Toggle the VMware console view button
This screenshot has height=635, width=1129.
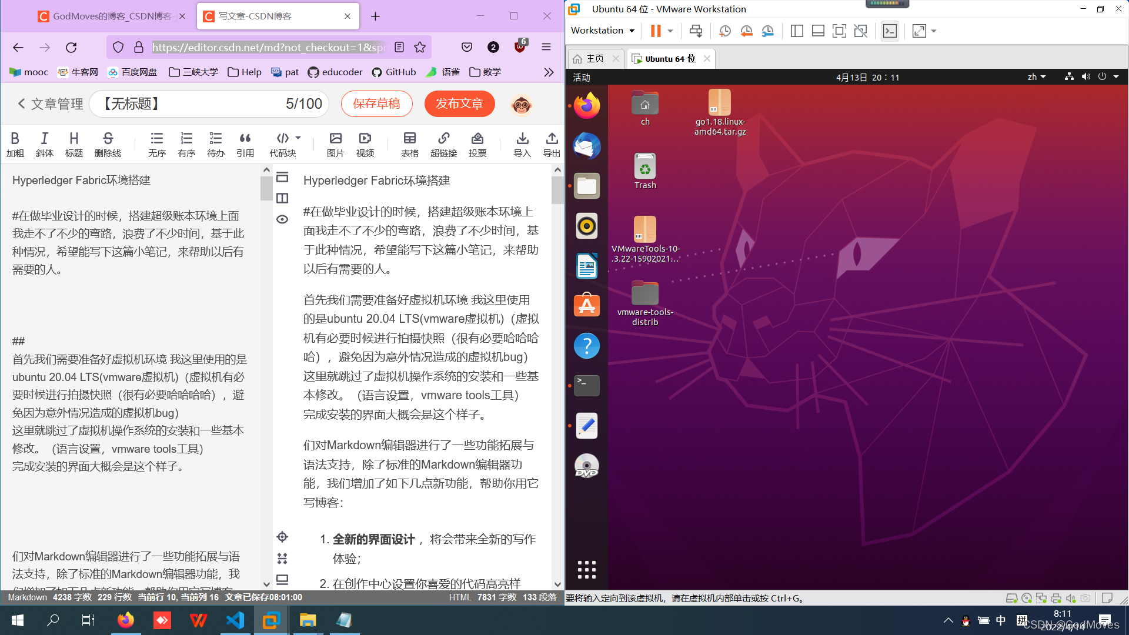pos(890,31)
